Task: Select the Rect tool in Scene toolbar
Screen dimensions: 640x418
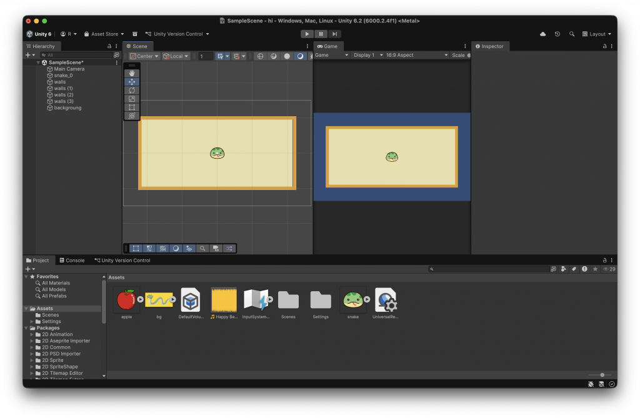Action: pyautogui.click(x=132, y=107)
